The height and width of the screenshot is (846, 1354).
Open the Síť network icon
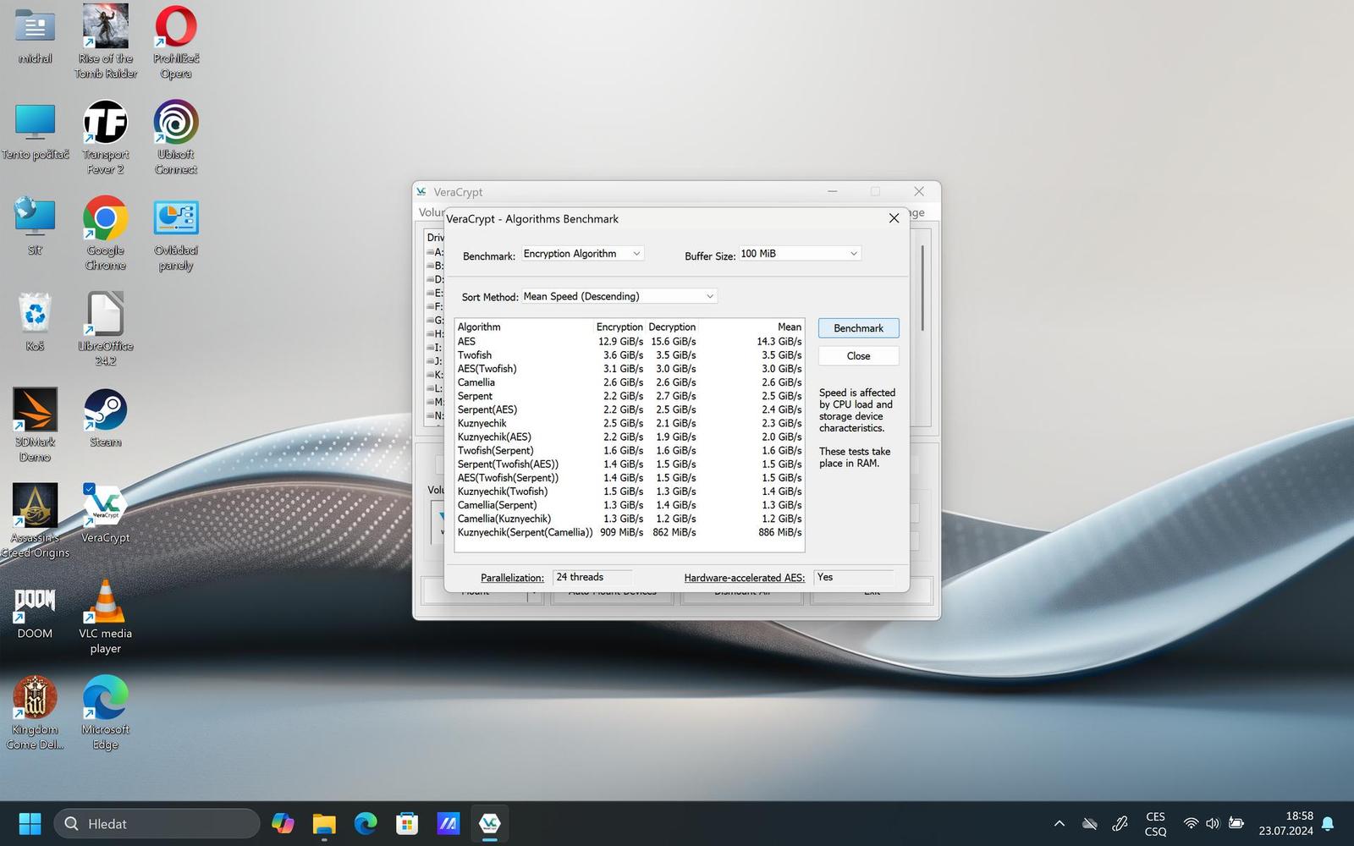tap(35, 227)
